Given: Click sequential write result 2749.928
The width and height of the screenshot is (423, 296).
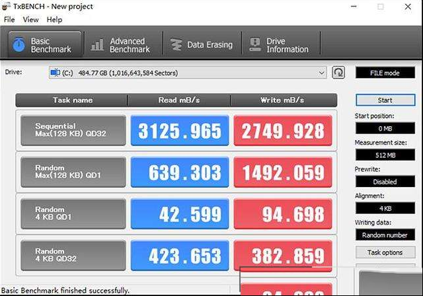Looking at the screenshot, I should click(x=283, y=130).
